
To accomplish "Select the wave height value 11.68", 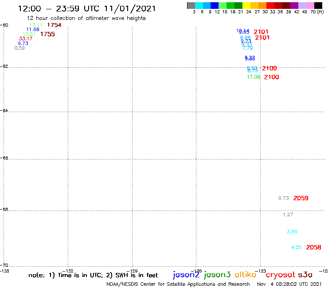I will pyautogui.click(x=33, y=30).
